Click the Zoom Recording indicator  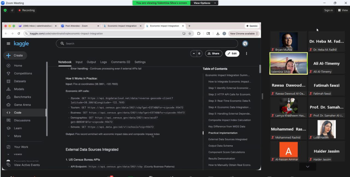tap(27, 10)
